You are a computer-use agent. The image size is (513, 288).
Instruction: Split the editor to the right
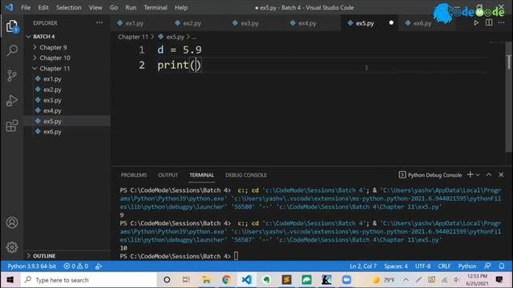[x=489, y=22]
